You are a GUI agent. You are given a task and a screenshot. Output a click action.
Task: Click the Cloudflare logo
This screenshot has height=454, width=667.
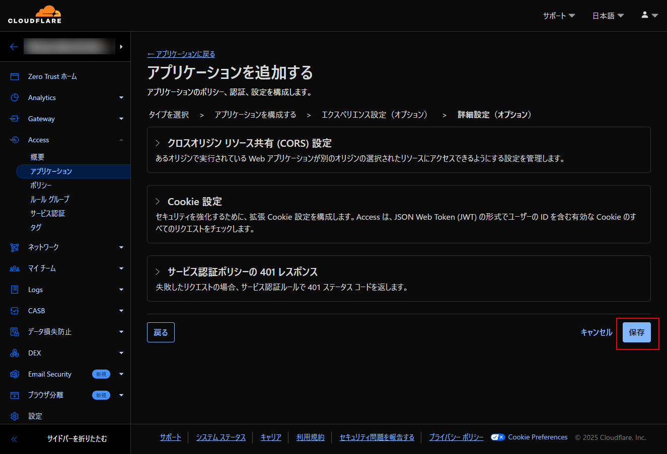click(x=35, y=15)
